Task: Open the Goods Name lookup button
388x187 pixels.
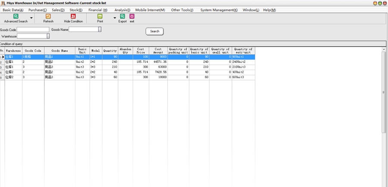Action: [100, 30]
